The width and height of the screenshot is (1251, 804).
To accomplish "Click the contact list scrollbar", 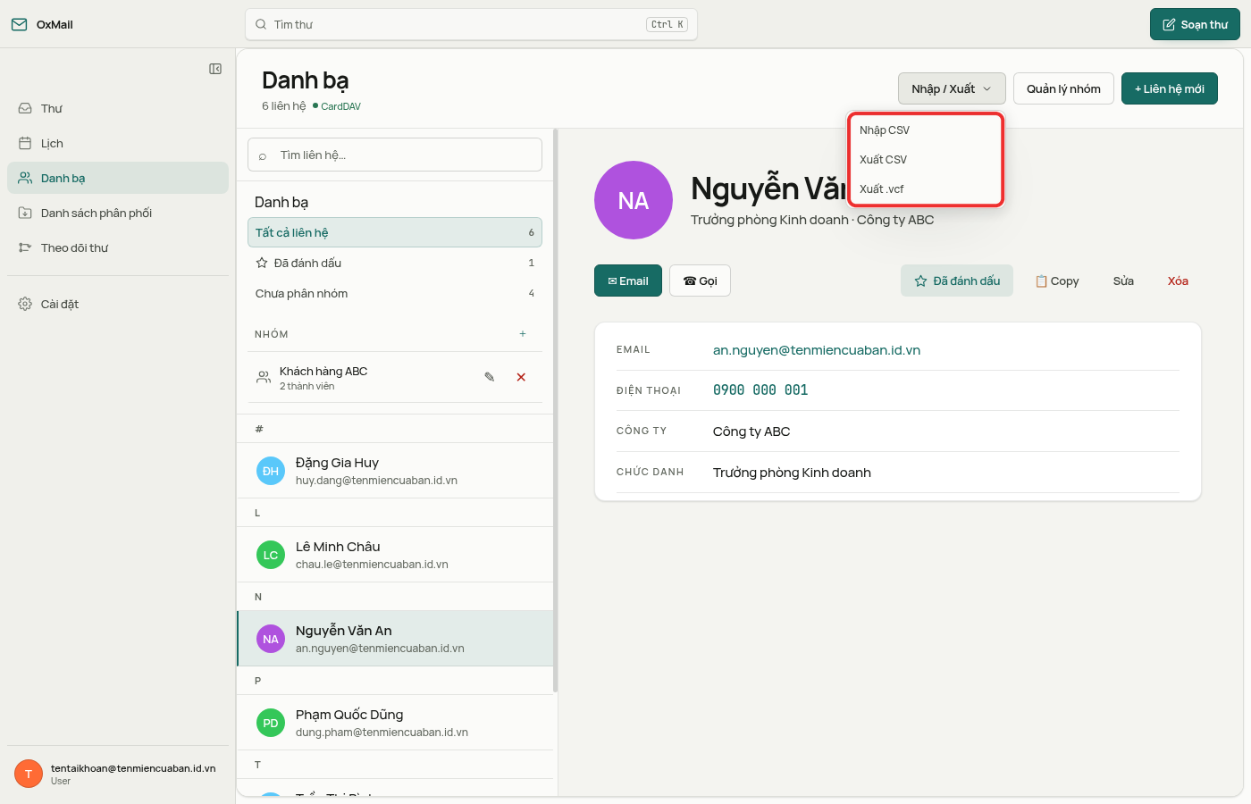I will pyautogui.click(x=556, y=411).
